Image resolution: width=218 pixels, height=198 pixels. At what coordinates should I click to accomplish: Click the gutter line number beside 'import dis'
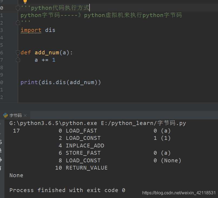pos(2,30)
